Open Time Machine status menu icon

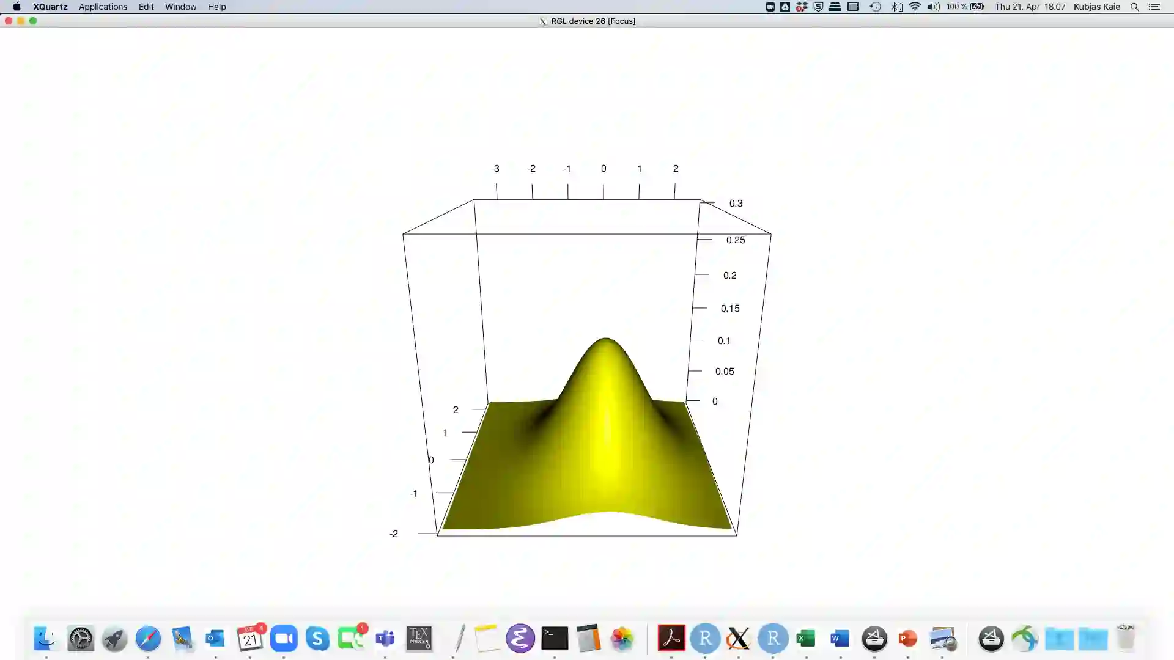(x=875, y=7)
